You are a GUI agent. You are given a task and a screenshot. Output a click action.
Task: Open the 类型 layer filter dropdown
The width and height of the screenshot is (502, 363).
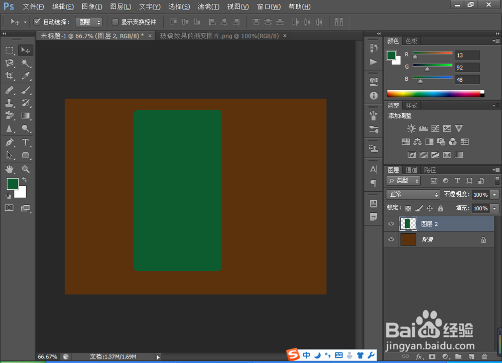pyautogui.click(x=403, y=181)
